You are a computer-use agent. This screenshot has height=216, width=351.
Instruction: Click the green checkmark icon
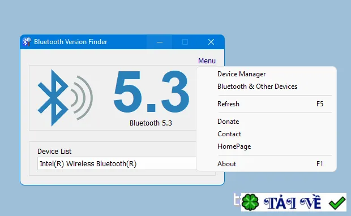click(x=337, y=203)
